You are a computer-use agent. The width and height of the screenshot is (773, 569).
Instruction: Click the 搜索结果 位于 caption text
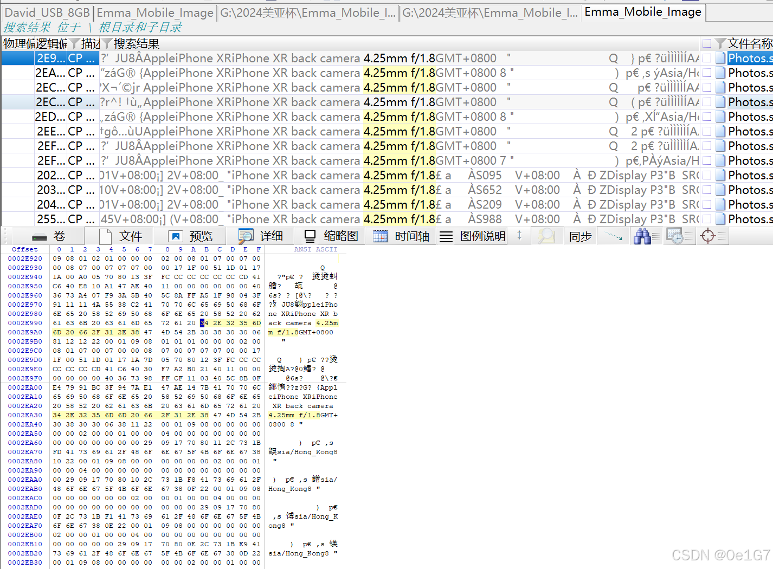[42, 27]
